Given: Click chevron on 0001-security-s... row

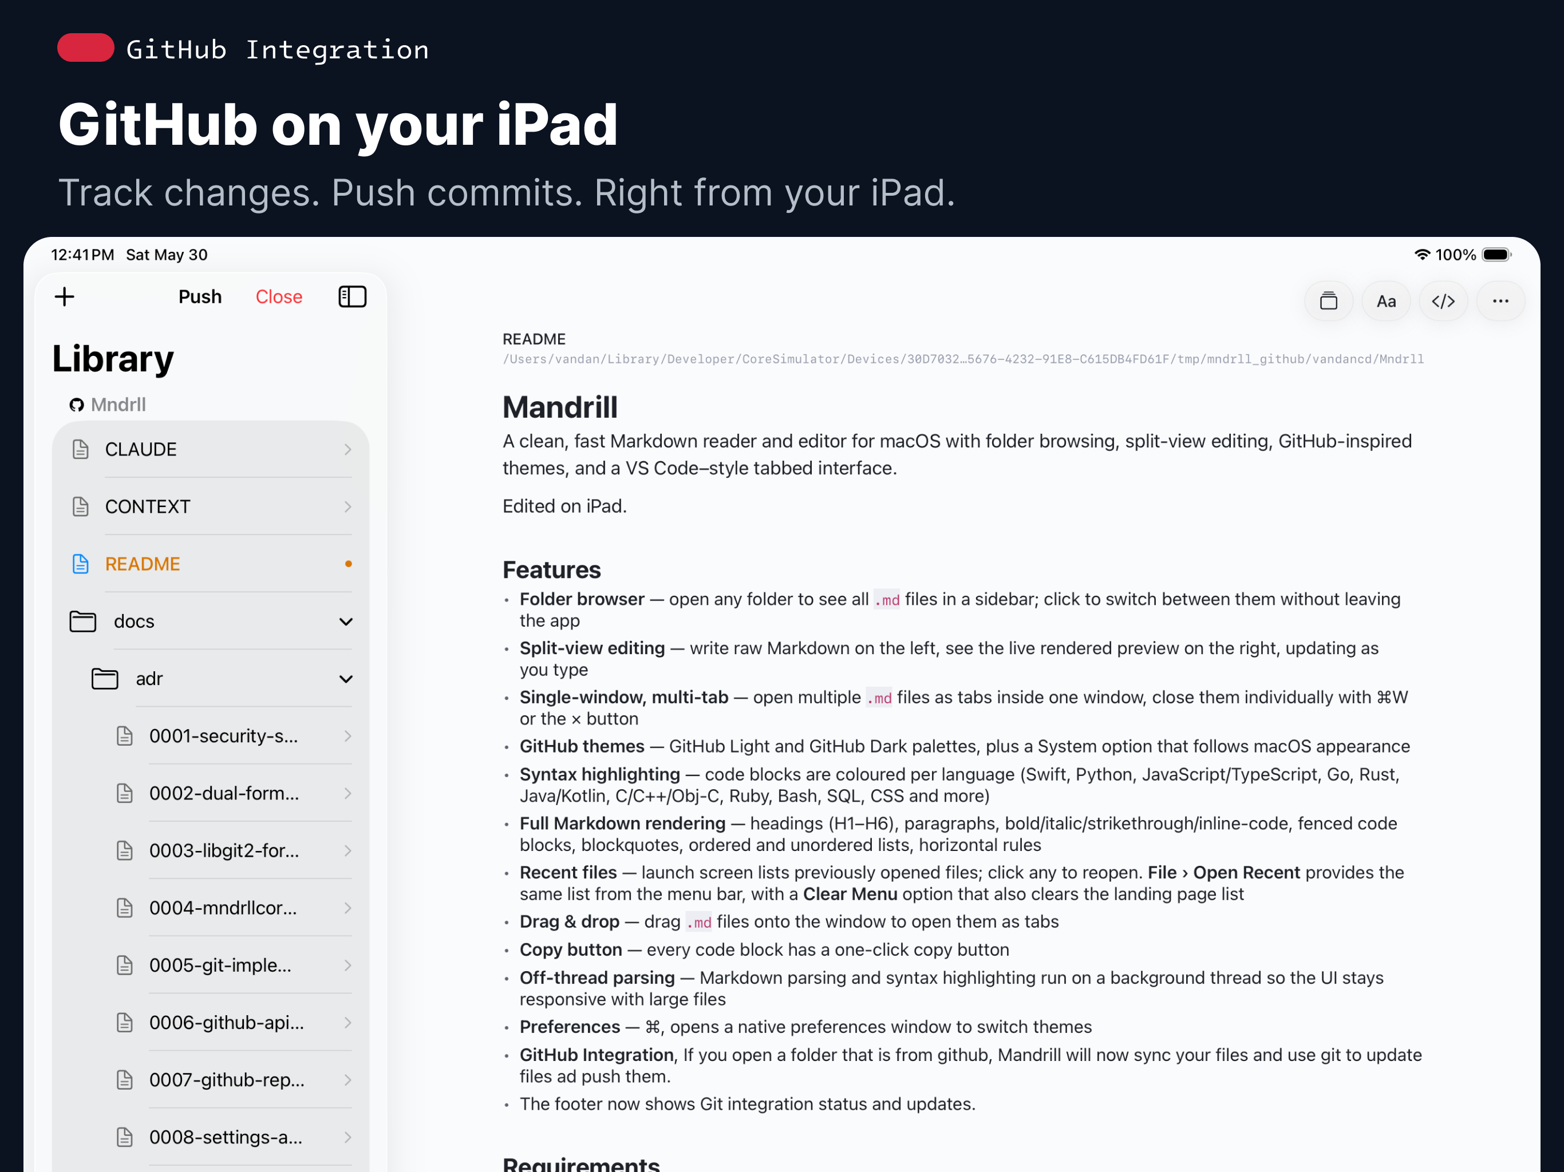Looking at the screenshot, I should click(x=347, y=736).
